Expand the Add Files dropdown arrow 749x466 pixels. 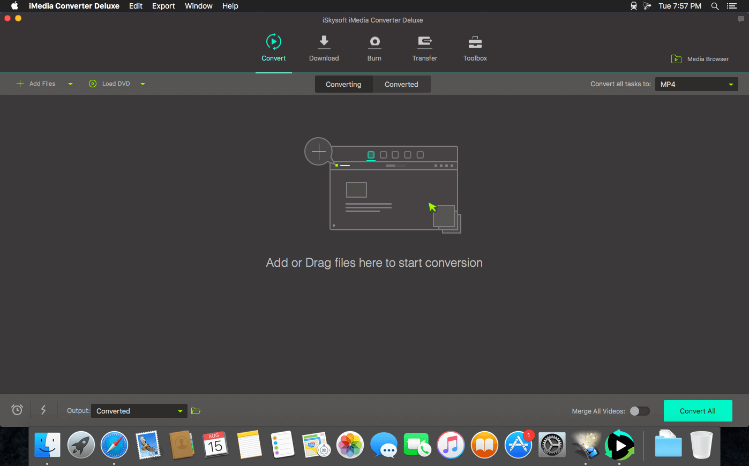pyautogui.click(x=70, y=84)
